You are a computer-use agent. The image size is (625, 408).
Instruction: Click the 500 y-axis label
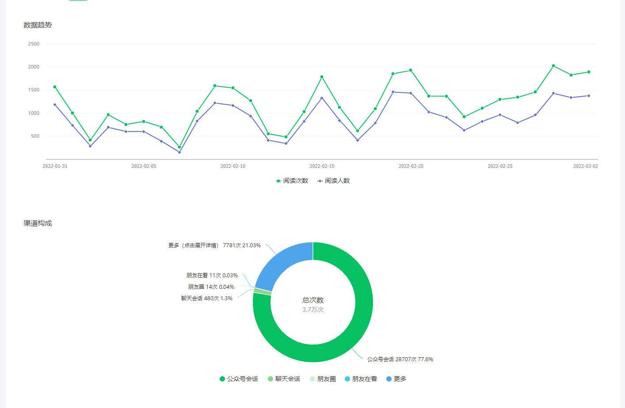click(x=35, y=136)
